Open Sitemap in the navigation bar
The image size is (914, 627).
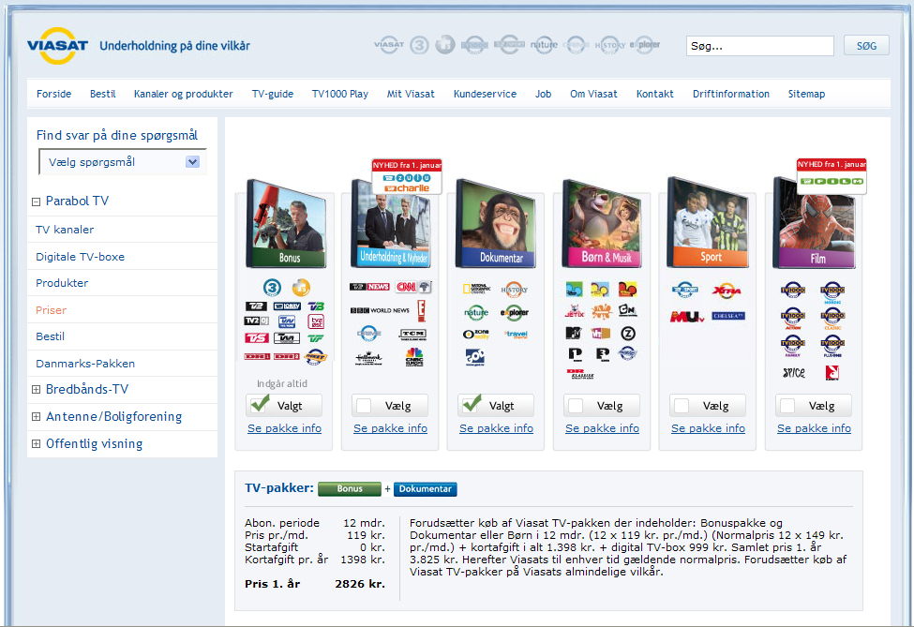[806, 94]
